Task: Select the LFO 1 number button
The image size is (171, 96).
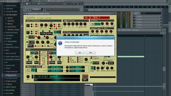Action: coord(28,53)
